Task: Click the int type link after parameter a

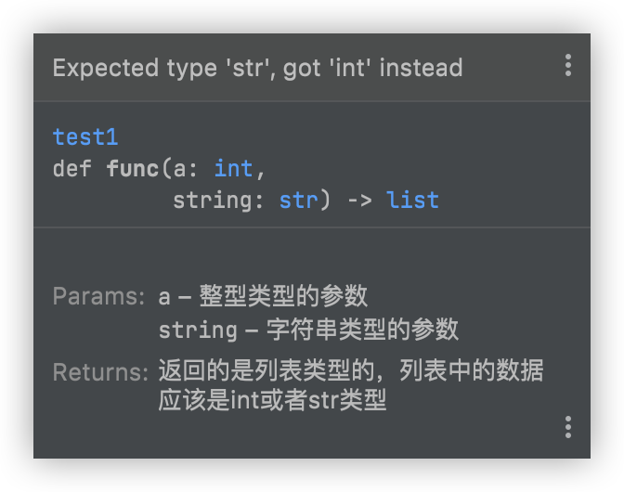Action: [233, 168]
